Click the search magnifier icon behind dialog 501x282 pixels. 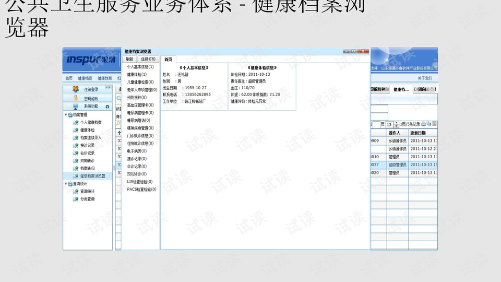pyautogui.click(x=119, y=98)
